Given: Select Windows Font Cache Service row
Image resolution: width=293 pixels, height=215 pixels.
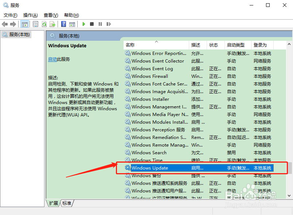Looking at the screenshot, I should coord(199,84).
